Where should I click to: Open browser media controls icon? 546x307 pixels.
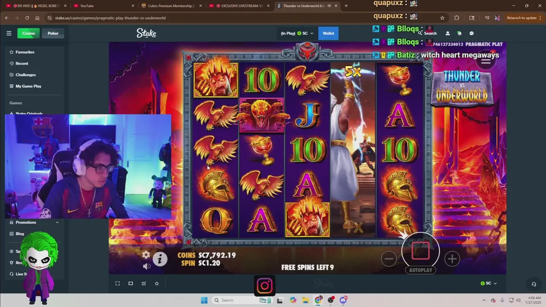click(x=487, y=18)
